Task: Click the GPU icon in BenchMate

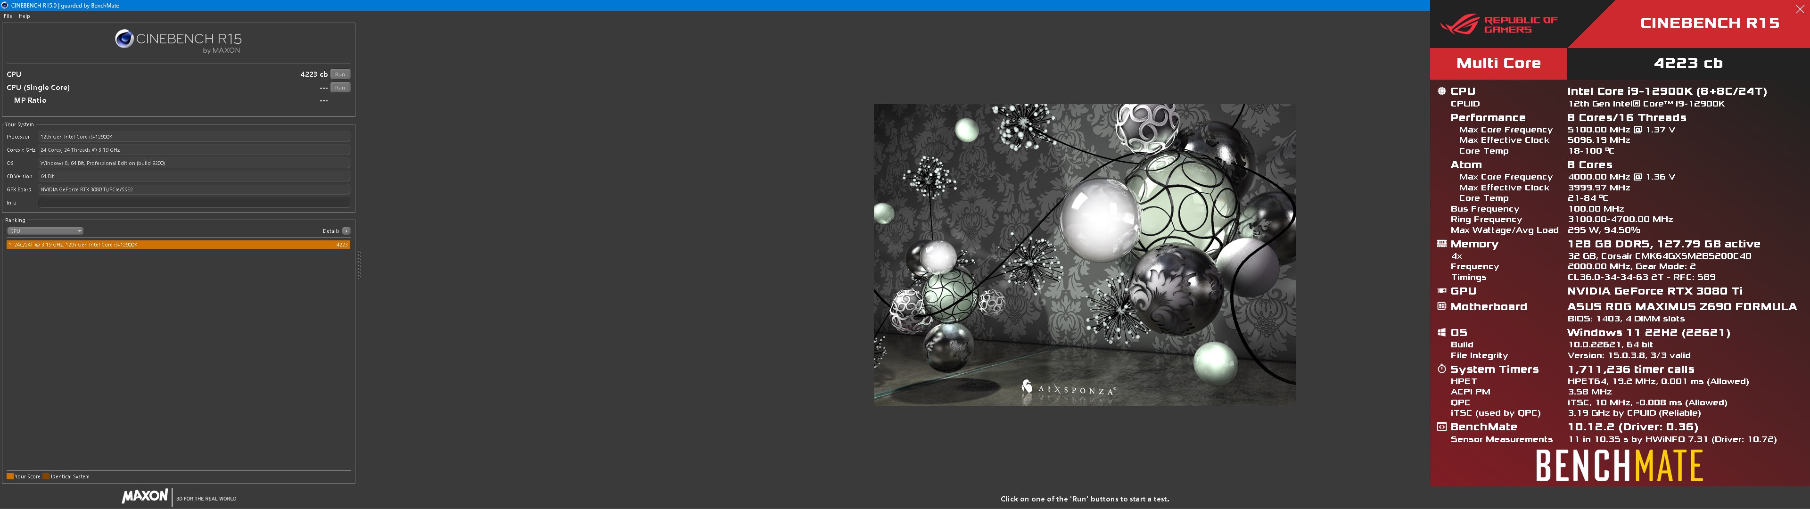Action: click(x=1441, y=291)
